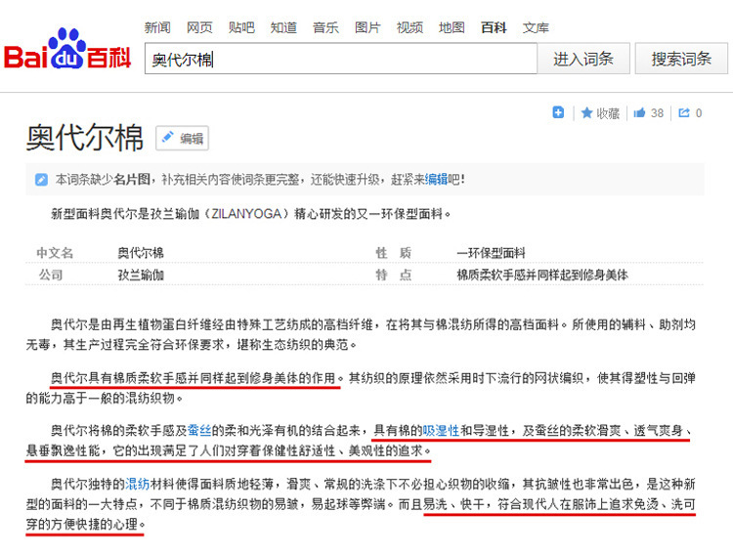Open the 贴吧 tab
Viewport: 733px width, 555px height.
coord(241,27)
